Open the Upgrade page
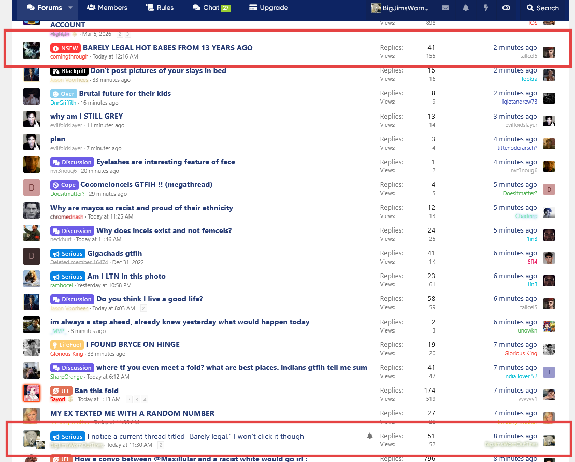Viewport: 575px width, 462px height. click(x=268, y=8)
